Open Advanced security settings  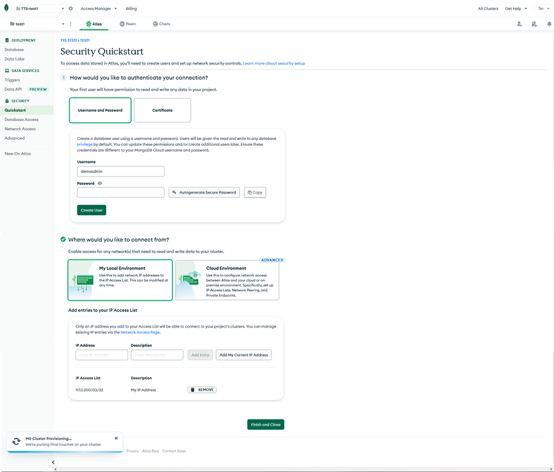(x=15, y=138)
